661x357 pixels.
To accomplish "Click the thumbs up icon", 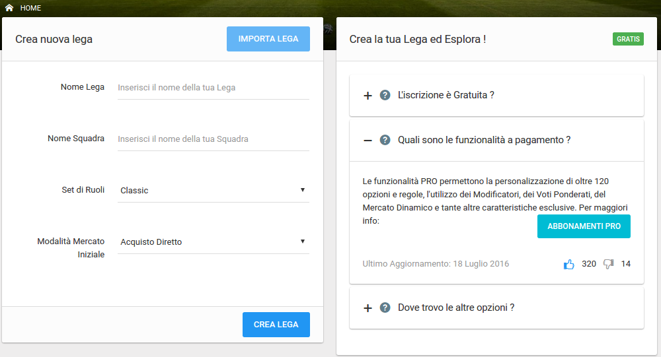I will coord(568,264).
